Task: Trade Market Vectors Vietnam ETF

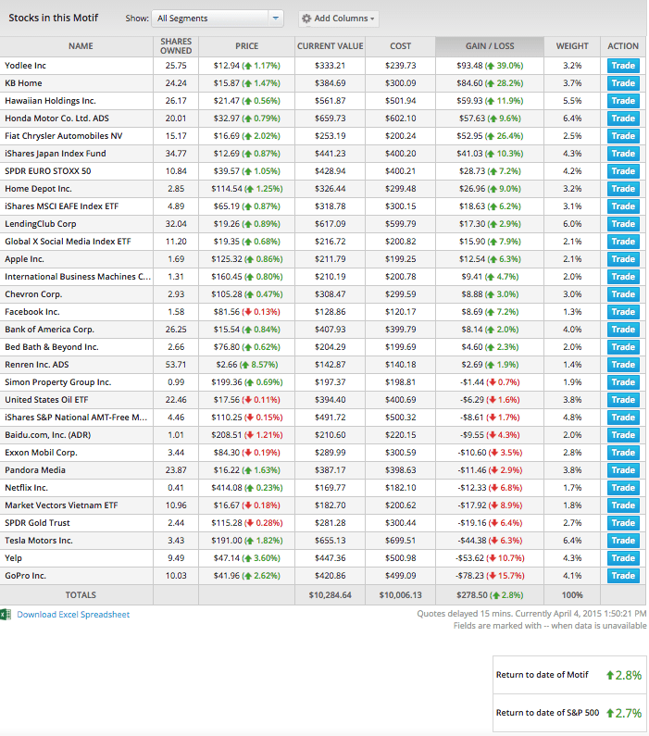Action: click(623, 505)
